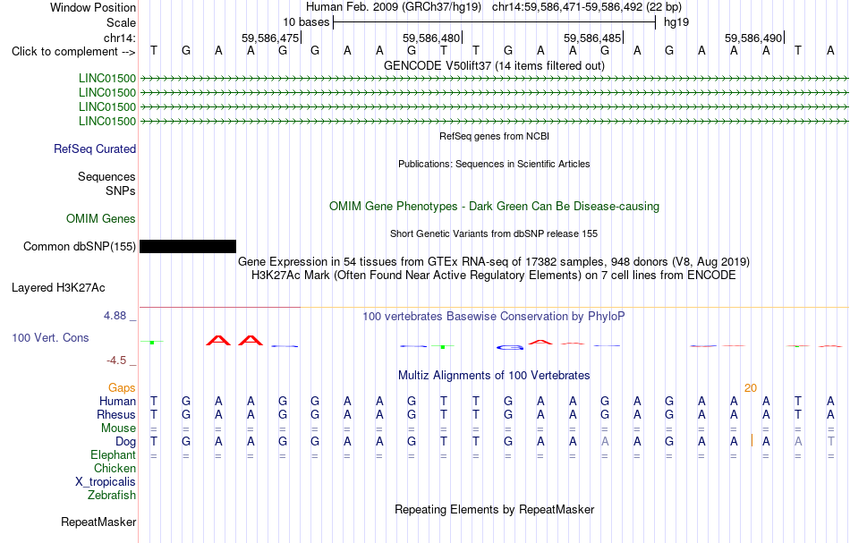Click '100 vertebrates Basewise Conservation by PhyloP' title
Viewport: 850px width, 543px height.
[x=494, y=316]
